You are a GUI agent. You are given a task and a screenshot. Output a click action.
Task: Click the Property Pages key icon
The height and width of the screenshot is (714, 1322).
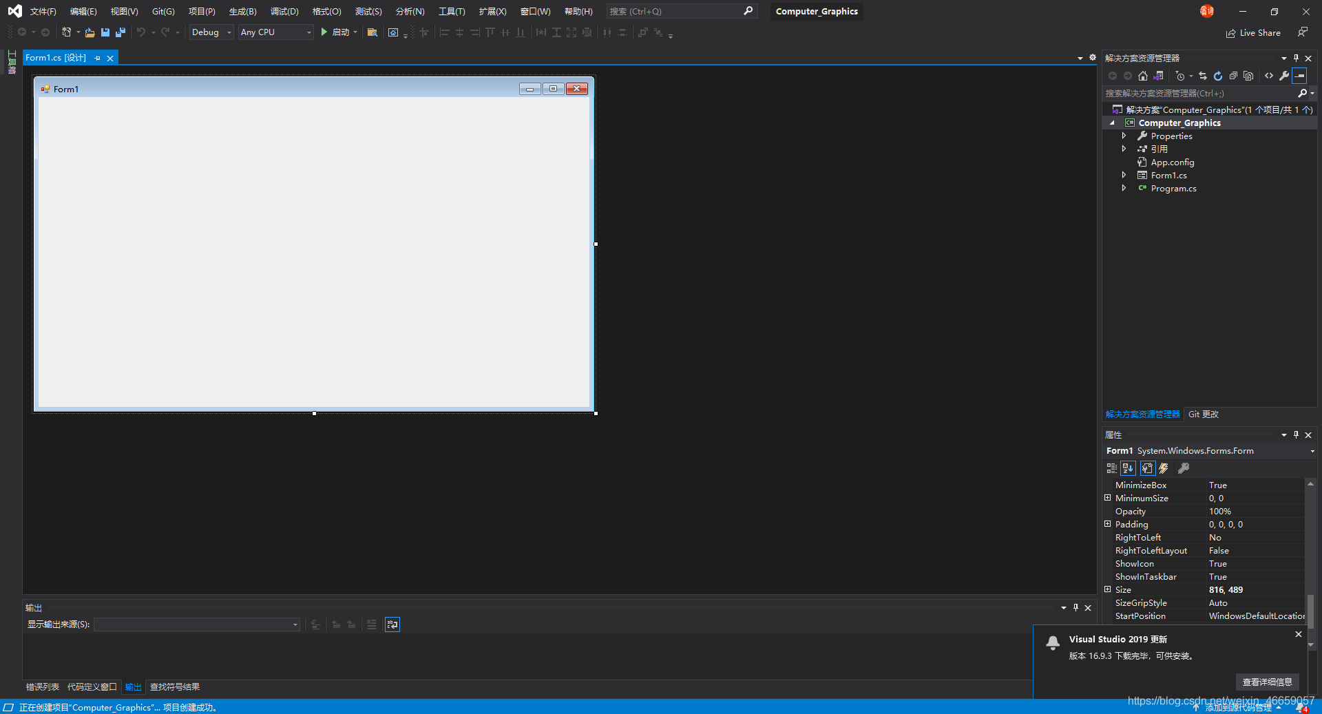click(1184, 468)
